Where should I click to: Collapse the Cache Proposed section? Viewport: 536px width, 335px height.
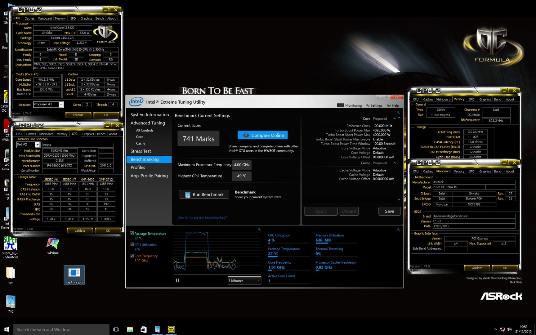click(395, 163)
